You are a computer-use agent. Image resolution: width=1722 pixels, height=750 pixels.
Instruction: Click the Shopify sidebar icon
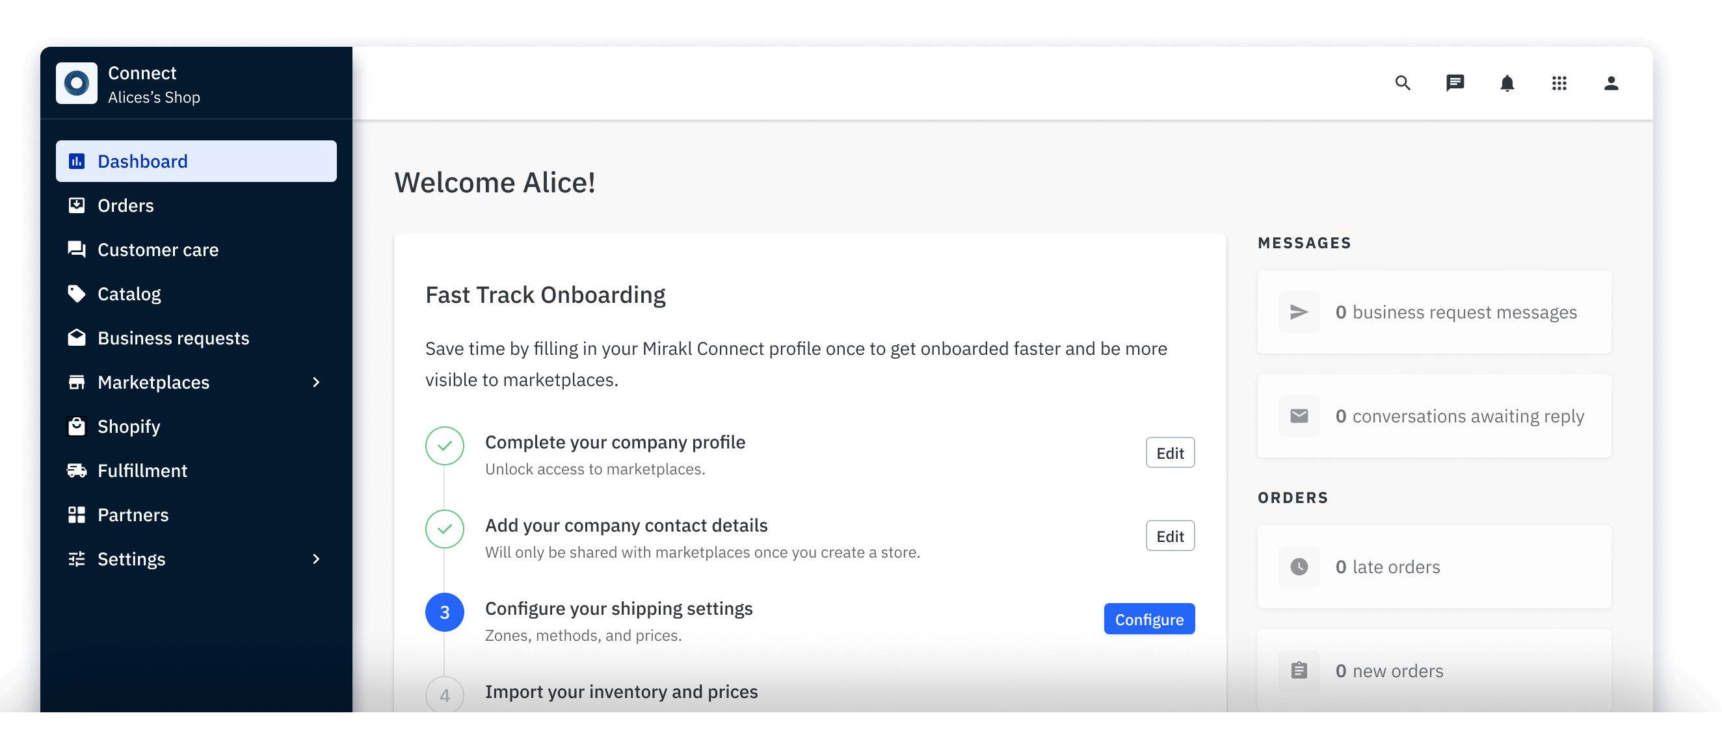tap(77, 425)
